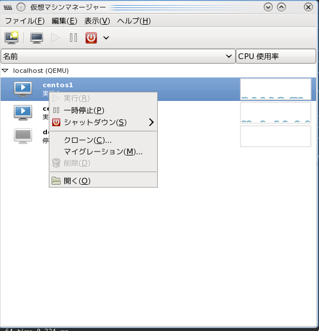This screenshot has height=331, width=319.
Task: Click the centos1 CPU usage graph
Action: coord(276,89)
